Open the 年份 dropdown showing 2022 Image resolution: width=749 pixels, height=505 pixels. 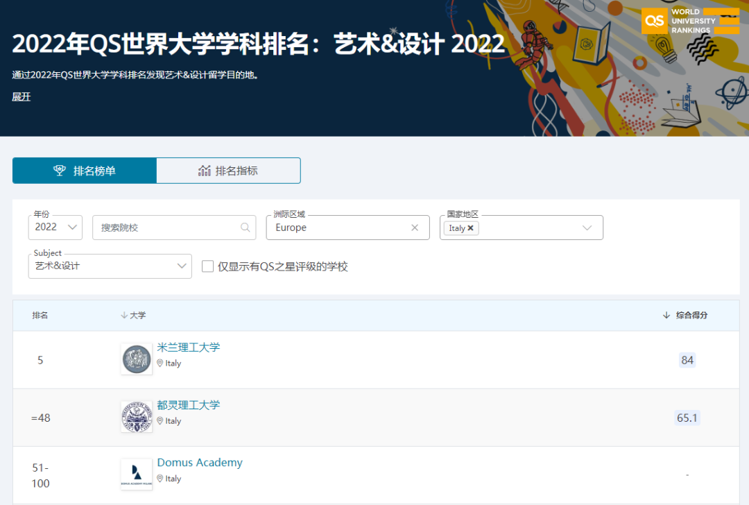55,228
